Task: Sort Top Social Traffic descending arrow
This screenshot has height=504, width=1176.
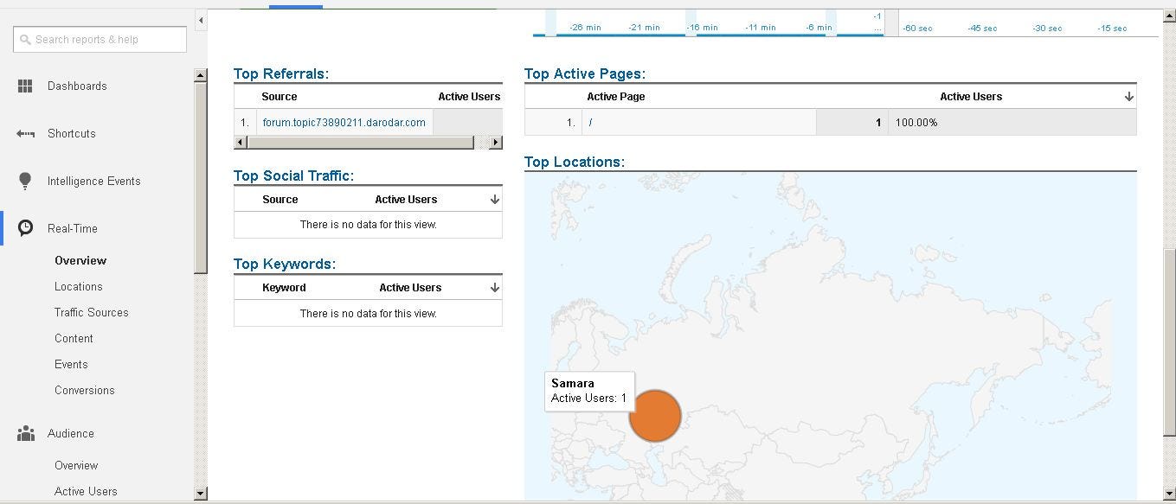Action: (494, 199)
